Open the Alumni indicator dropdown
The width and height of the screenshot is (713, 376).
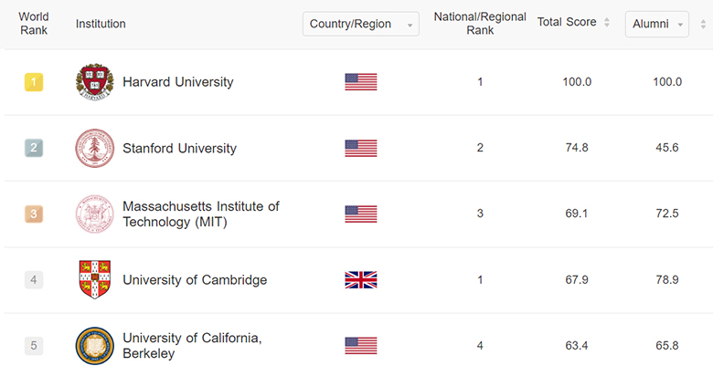pos(656,24)
